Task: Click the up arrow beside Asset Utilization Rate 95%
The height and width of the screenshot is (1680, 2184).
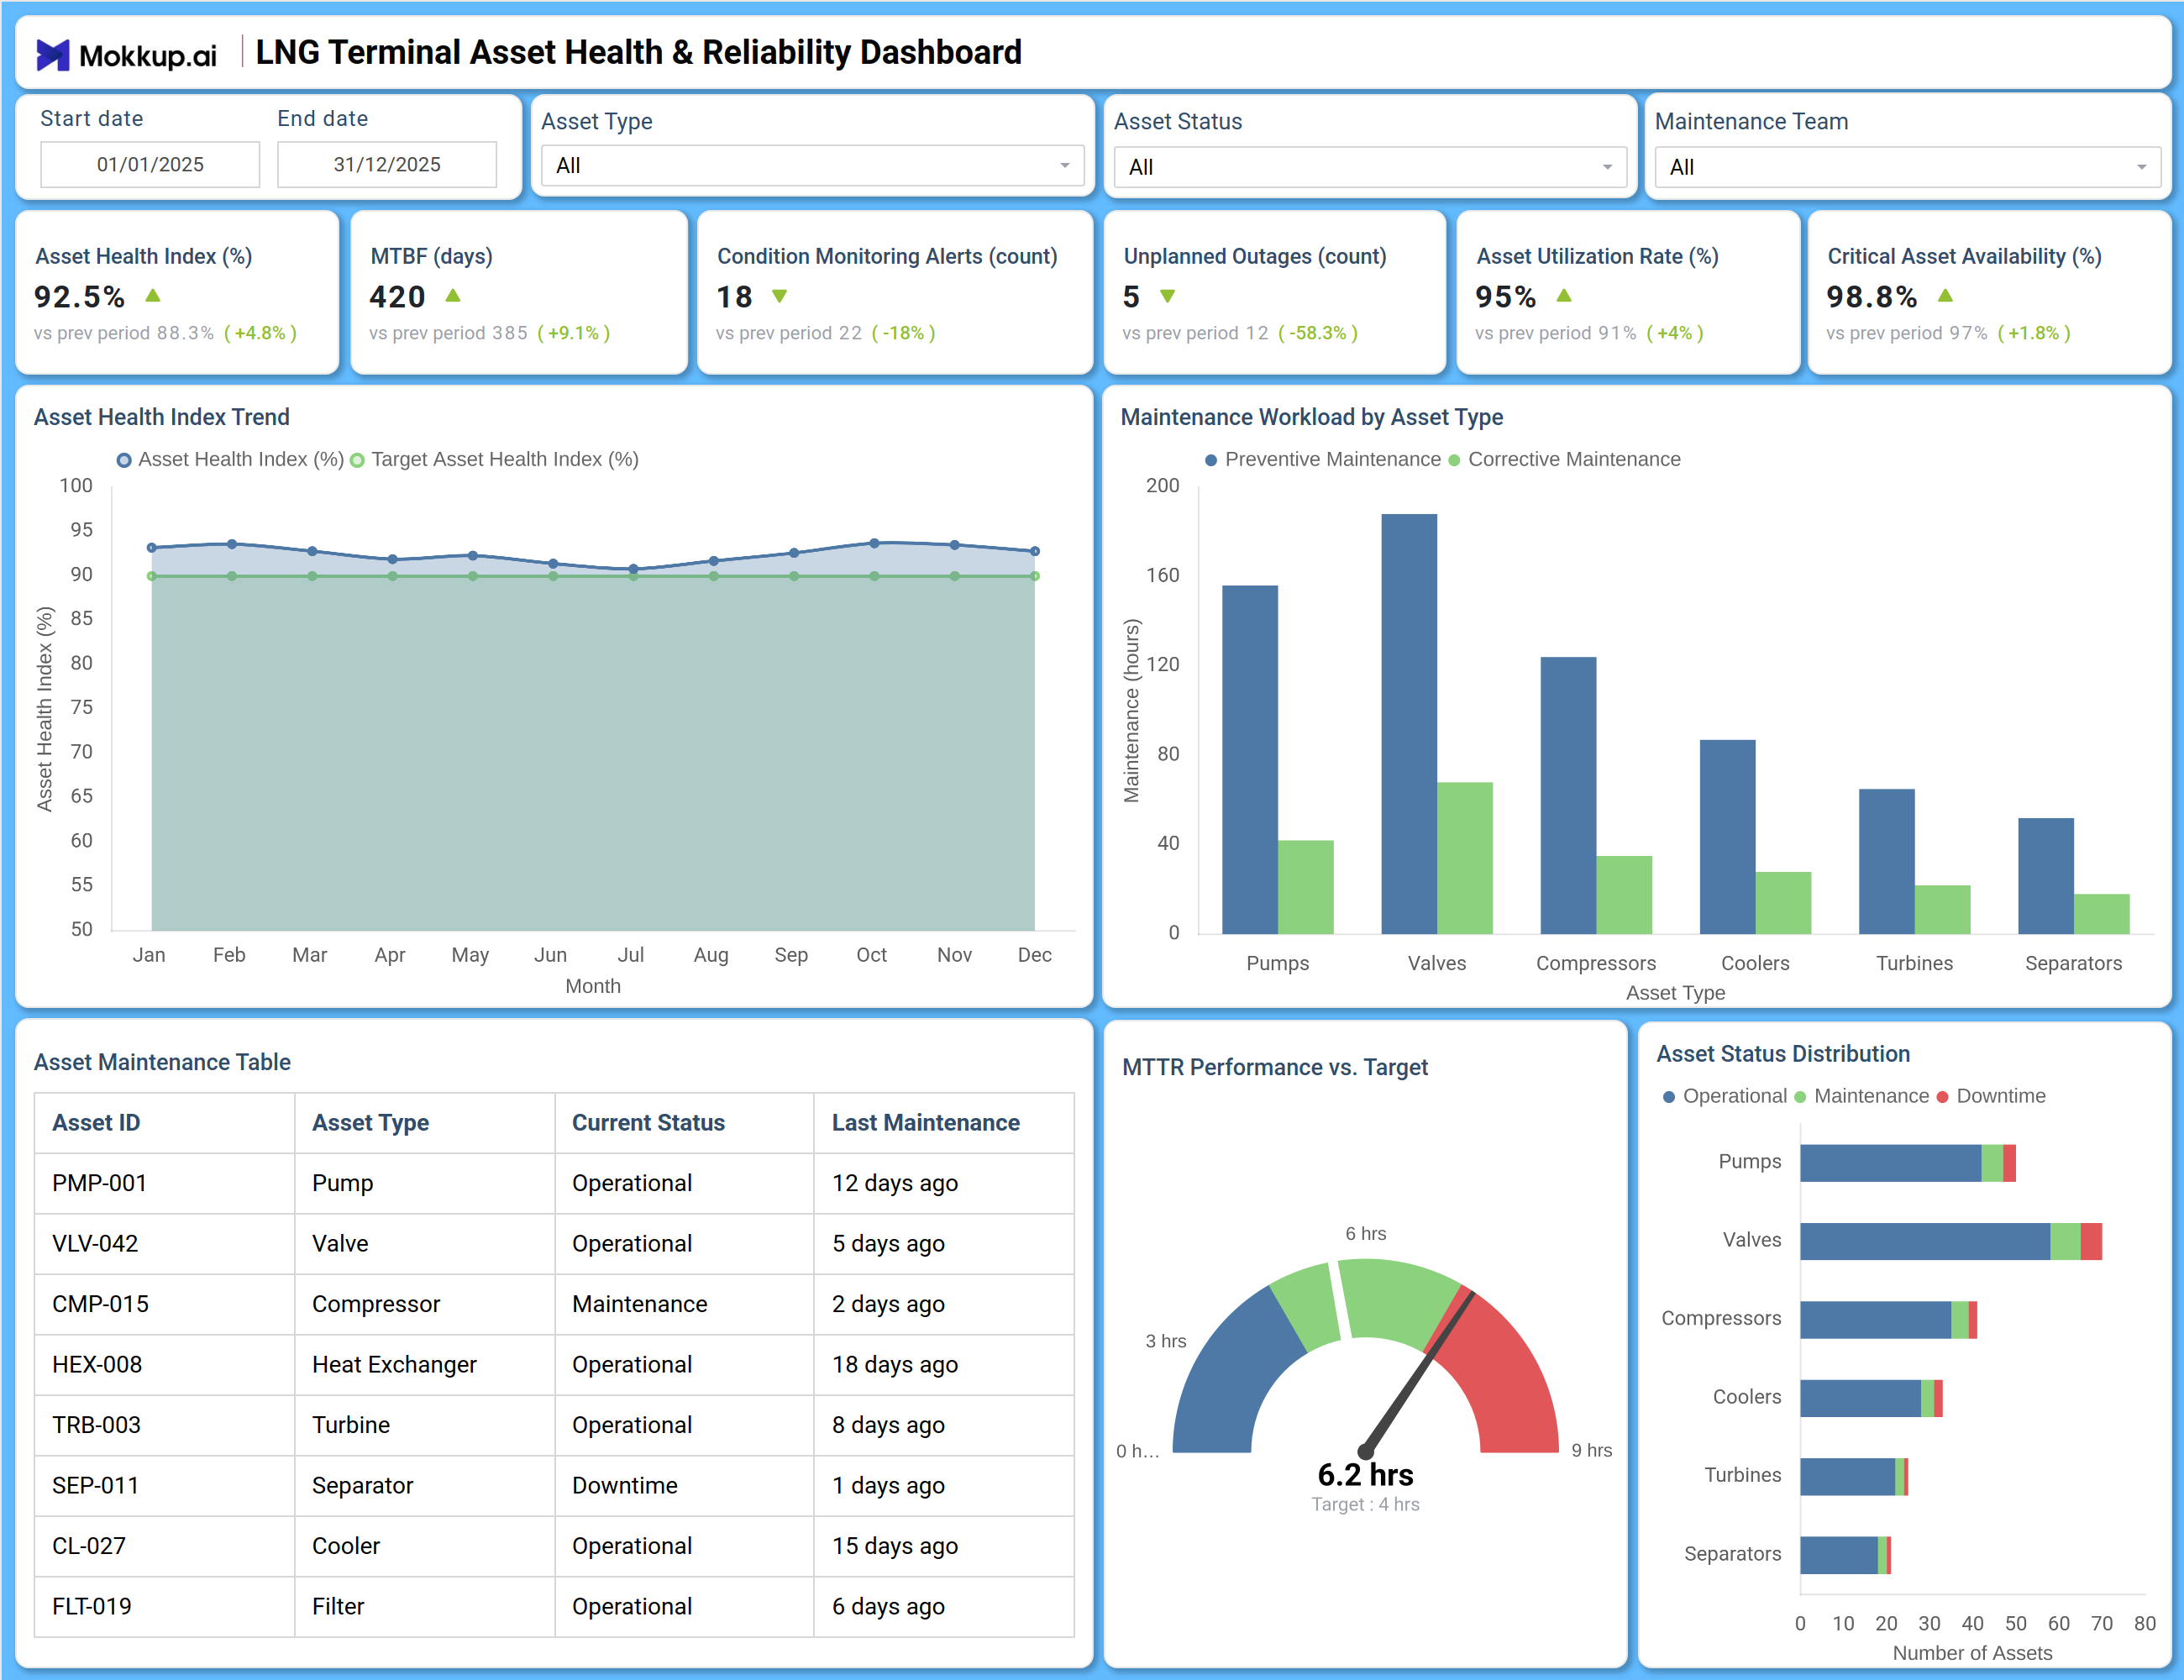Action: click(1564, 296)
